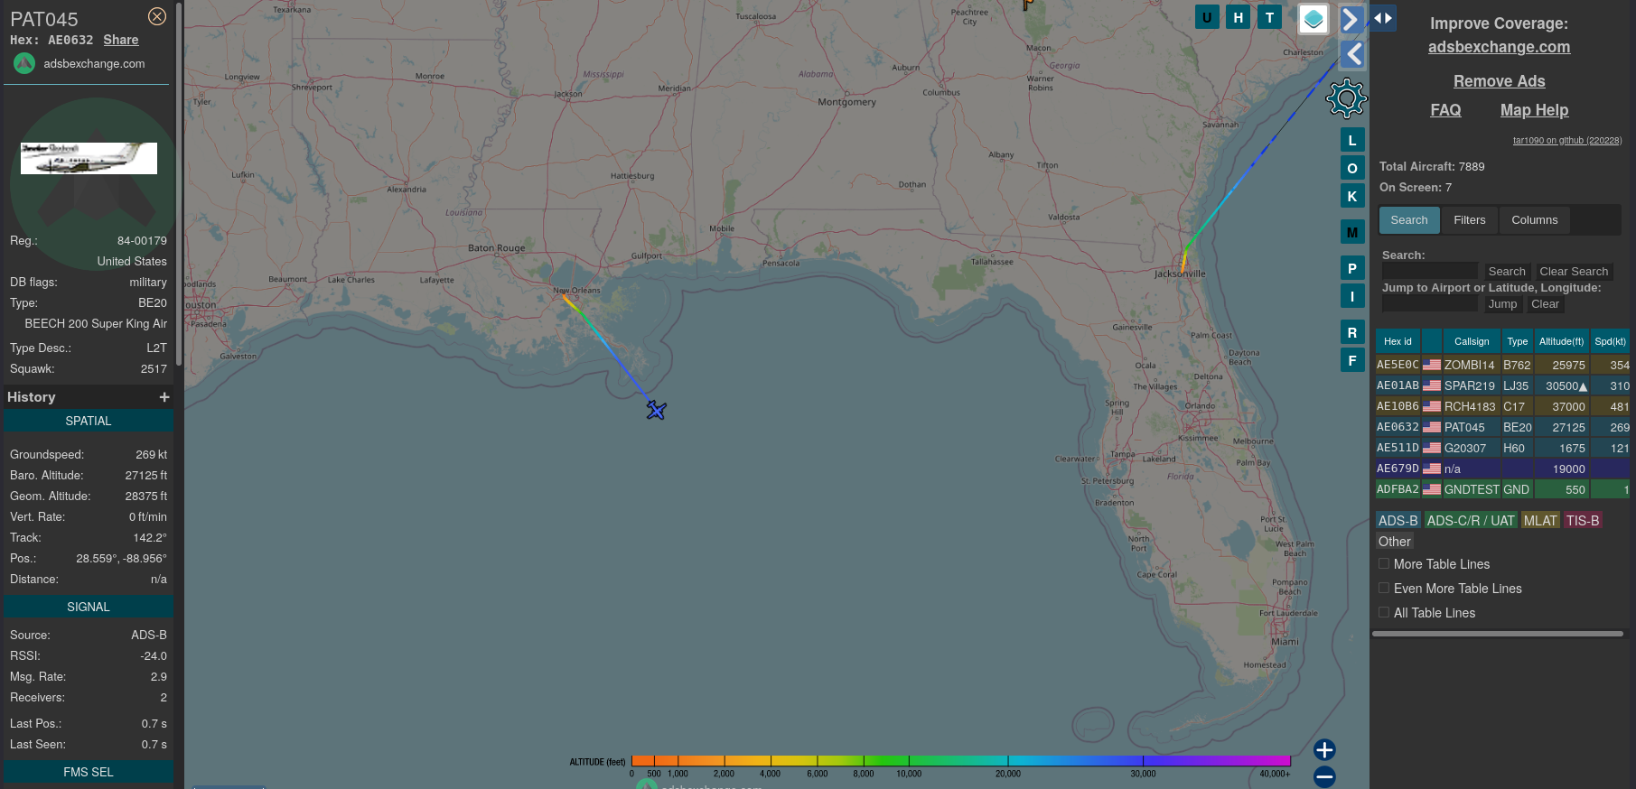The height and width of the screenshot is (789, 1636).
Task: Open map settings gear icon
Action: click(x=1346, y=98)
